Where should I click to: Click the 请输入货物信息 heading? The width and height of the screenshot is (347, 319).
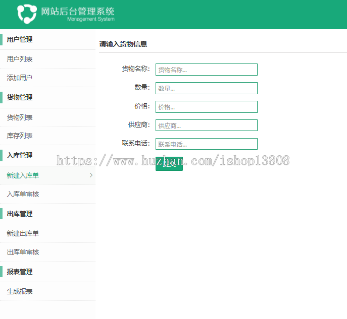coord(123,44)
